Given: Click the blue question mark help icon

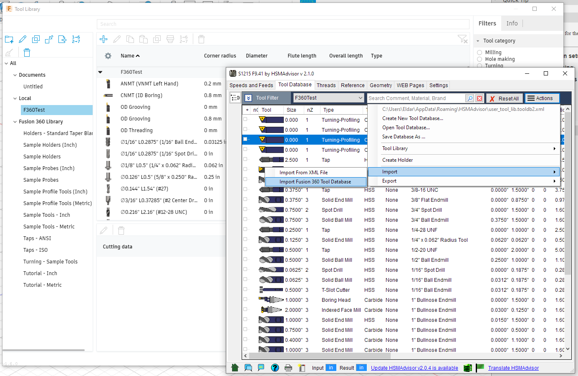Looking at the screenshot, I should (x=275, y=368).
